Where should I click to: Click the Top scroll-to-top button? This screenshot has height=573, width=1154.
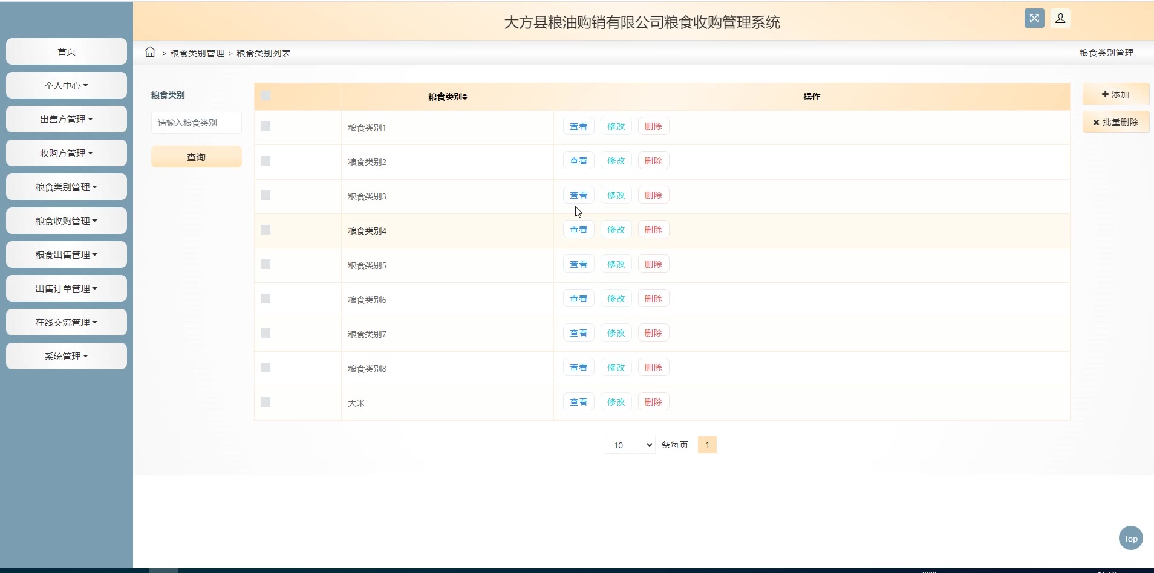tap(1130, 538)
